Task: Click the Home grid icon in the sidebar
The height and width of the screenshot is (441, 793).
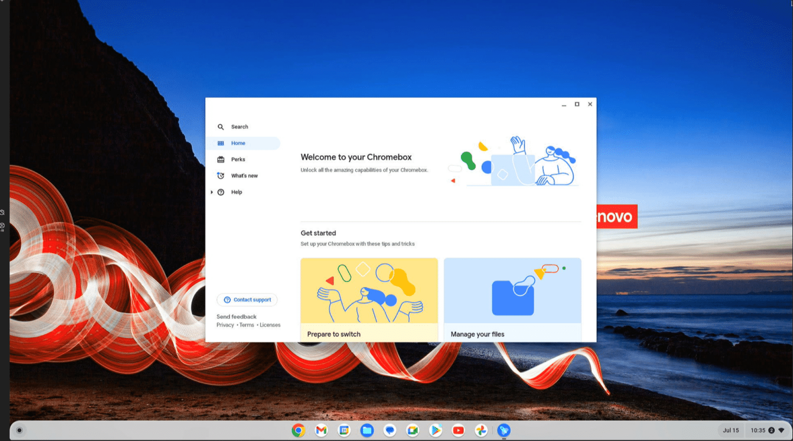Action: pyautogui.click(x=220, y=143)
